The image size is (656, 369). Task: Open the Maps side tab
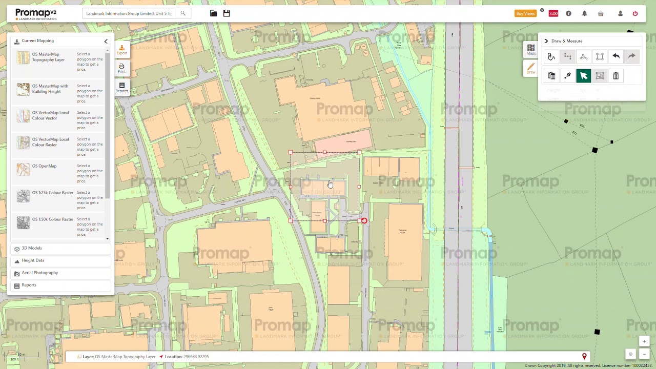(x=531, y=50)
